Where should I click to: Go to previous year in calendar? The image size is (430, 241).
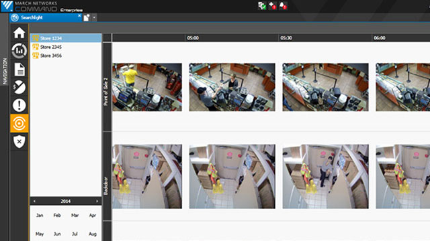pyautogui.click(x=34, y=201)
